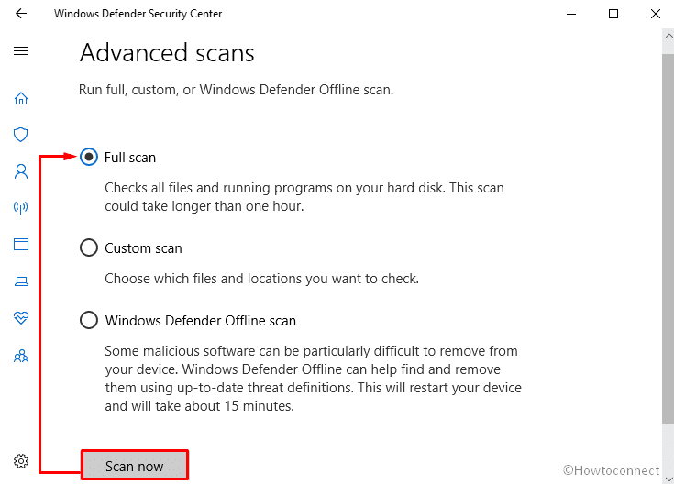This screenshot has height=484, width=674.
Task: Select the Full scan option
Action: pos(117,158)
